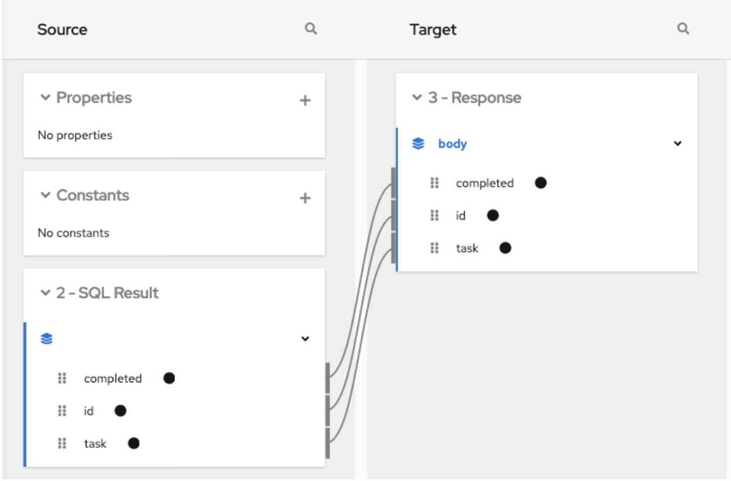Click the Source search magnifier icon
Screen dimensions: 731x481
point(311,29)
